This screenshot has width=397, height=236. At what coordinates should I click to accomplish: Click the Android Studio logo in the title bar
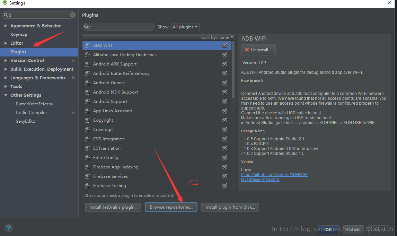[x=5, y=3]
